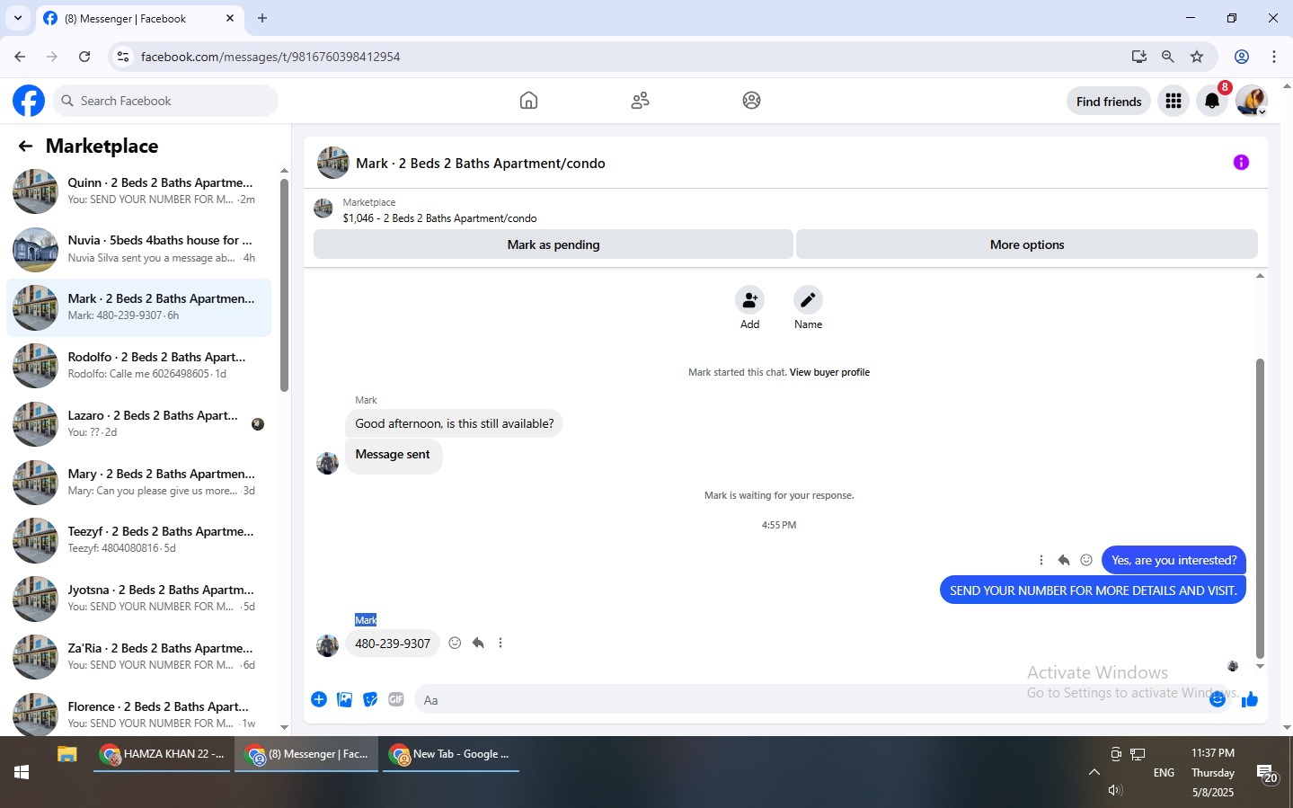Open the Lazaro conversation
1293x808 pixels.
138,424
